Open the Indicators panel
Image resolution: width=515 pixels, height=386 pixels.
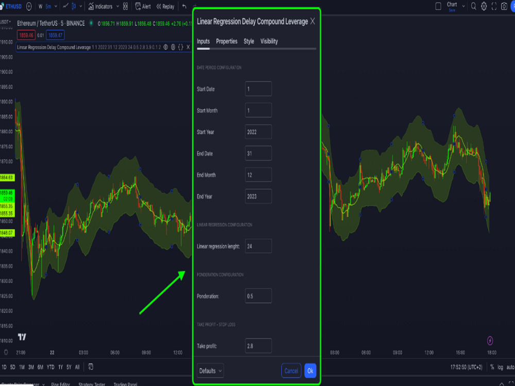click(x=103, y=7)
